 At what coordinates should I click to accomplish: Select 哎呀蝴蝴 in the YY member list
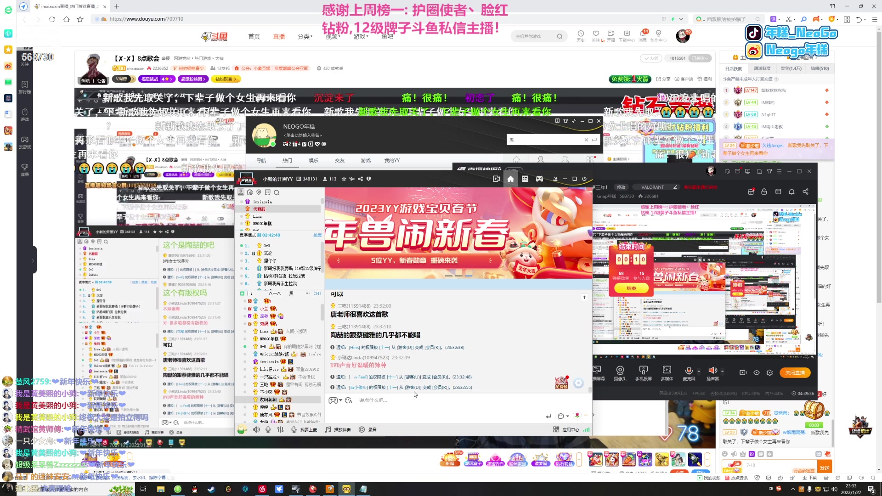(x=278, y=400)
